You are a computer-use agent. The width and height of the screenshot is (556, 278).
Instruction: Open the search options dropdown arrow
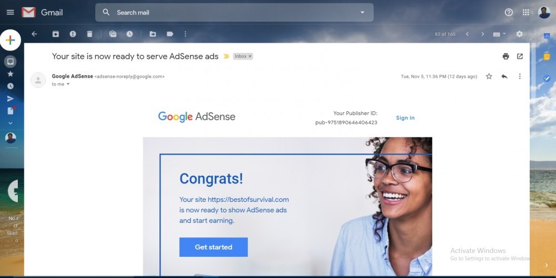coord(362,12)
